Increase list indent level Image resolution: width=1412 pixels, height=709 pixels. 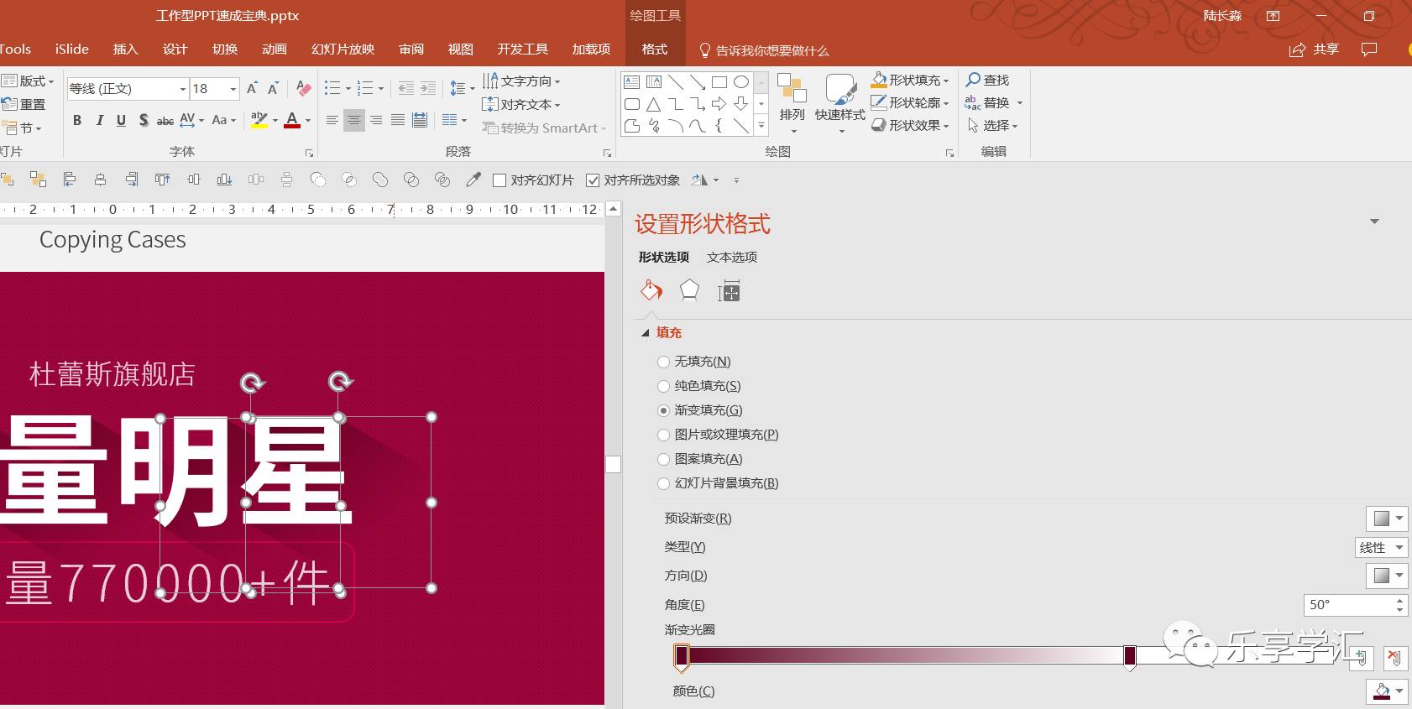point(428,88)
